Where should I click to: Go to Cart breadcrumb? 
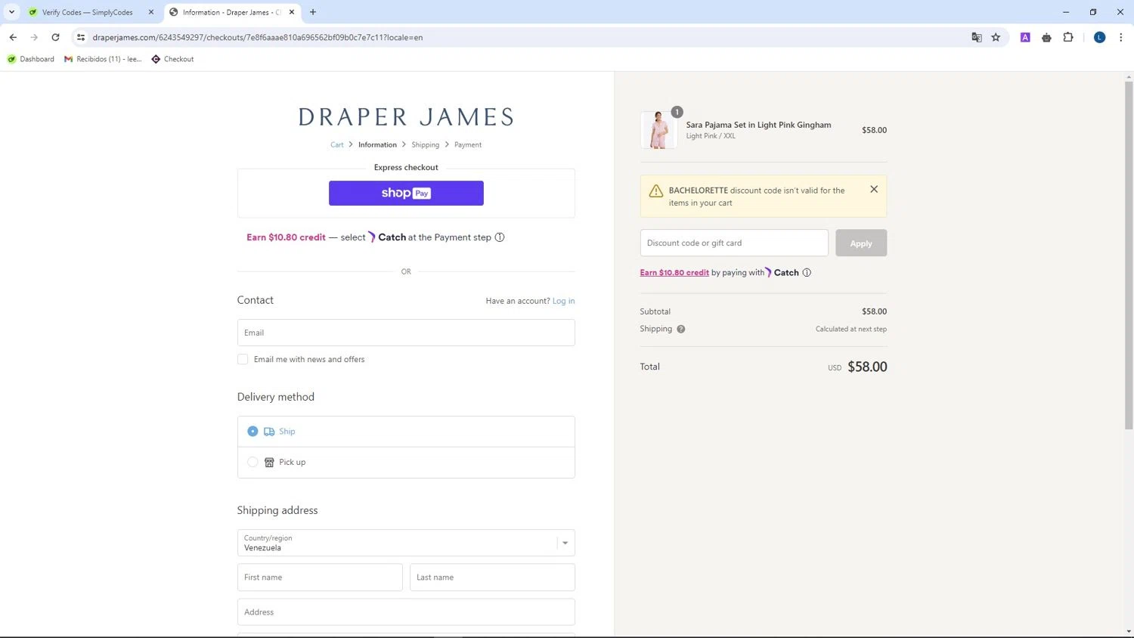336,144
